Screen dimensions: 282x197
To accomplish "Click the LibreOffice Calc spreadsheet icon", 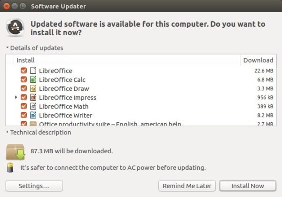I will point(33,79).
